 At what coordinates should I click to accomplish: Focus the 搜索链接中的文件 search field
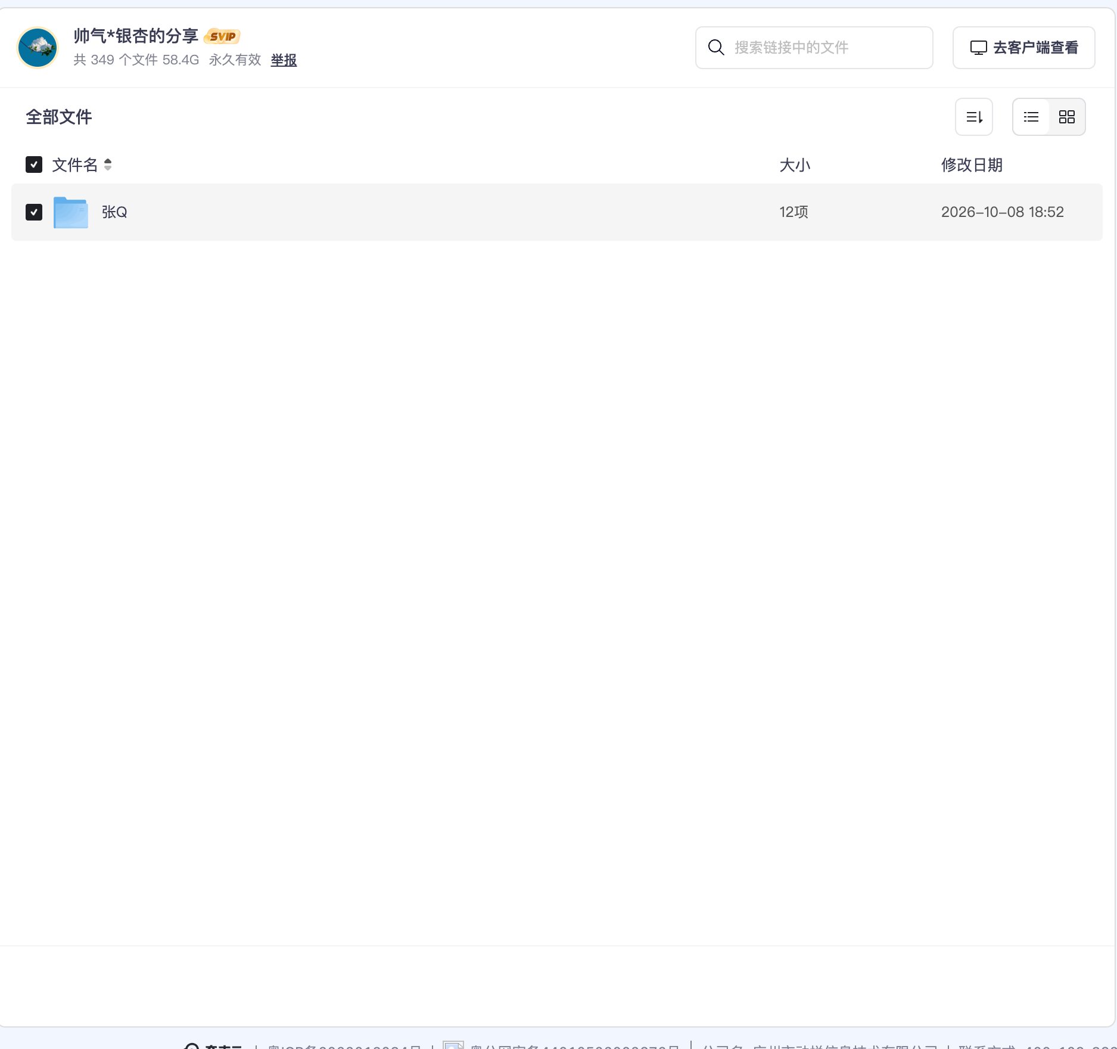click(814, 48)
